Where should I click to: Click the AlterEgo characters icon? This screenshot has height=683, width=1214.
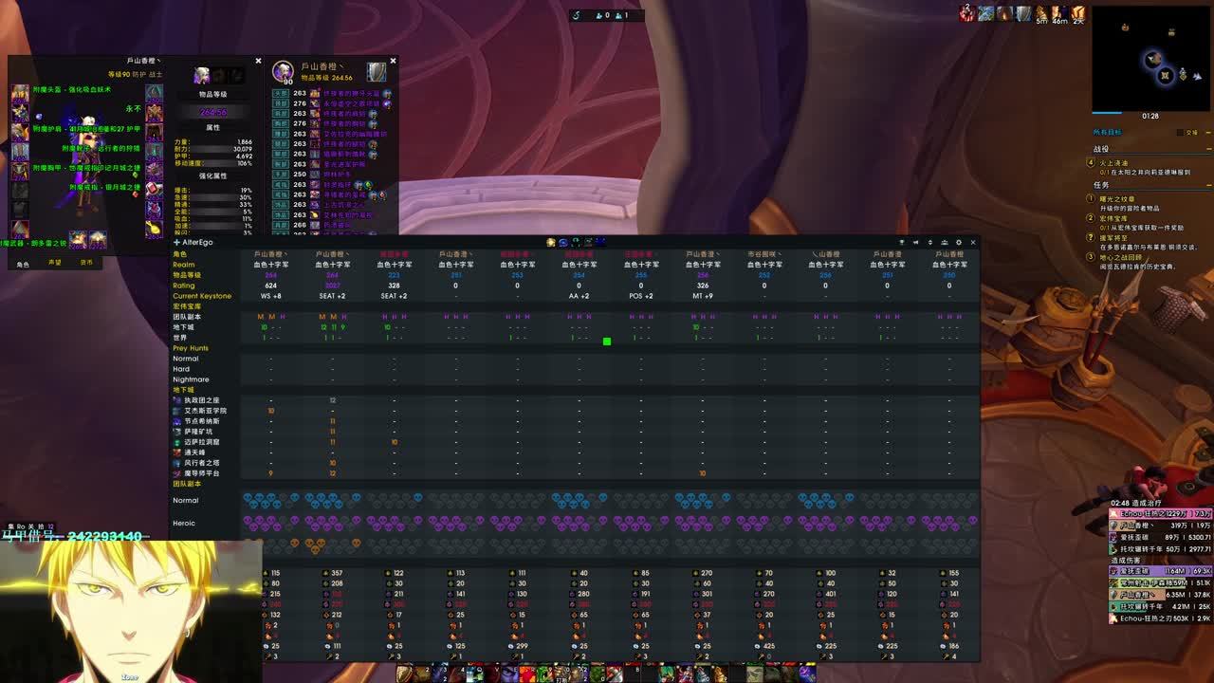pyautogui.click(x=944, y=242)
